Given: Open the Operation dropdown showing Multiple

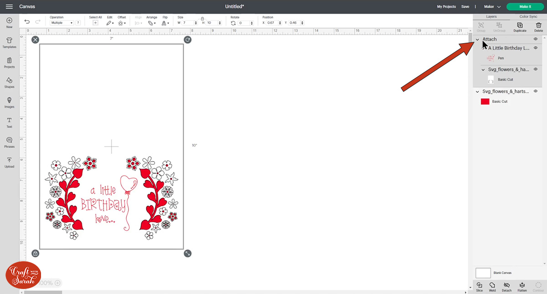Looking at the screenshot, I should [x=62, y=23].
